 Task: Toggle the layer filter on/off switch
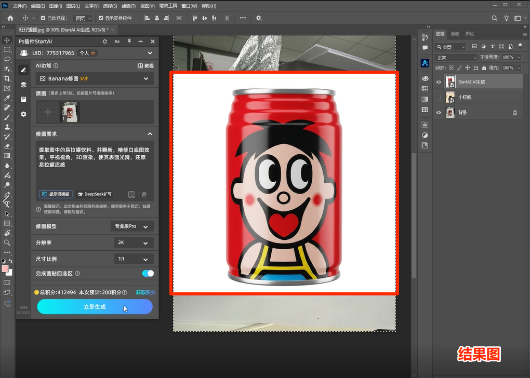(x=520, y=46)
